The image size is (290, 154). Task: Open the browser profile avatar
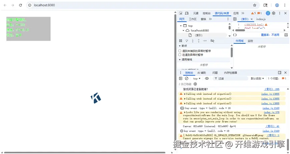point(277,5)
